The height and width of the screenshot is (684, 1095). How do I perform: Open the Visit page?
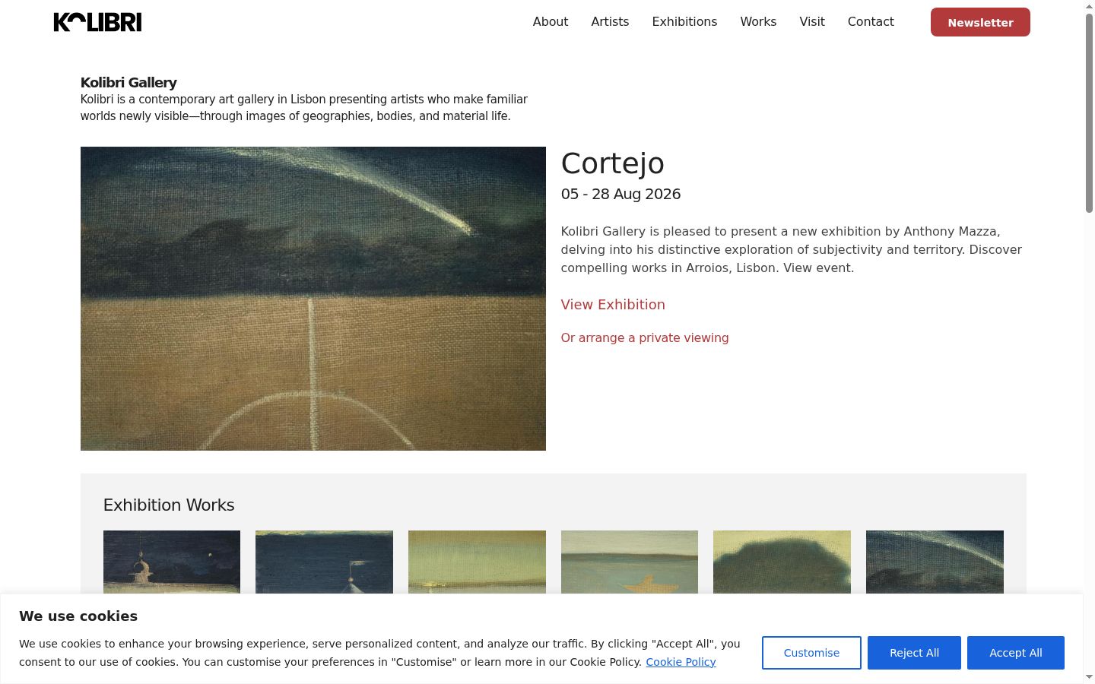[x=812, y=22]
